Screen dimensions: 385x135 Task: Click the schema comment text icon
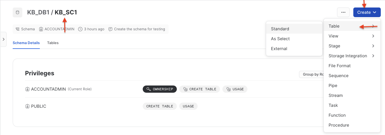click(110, 29)
